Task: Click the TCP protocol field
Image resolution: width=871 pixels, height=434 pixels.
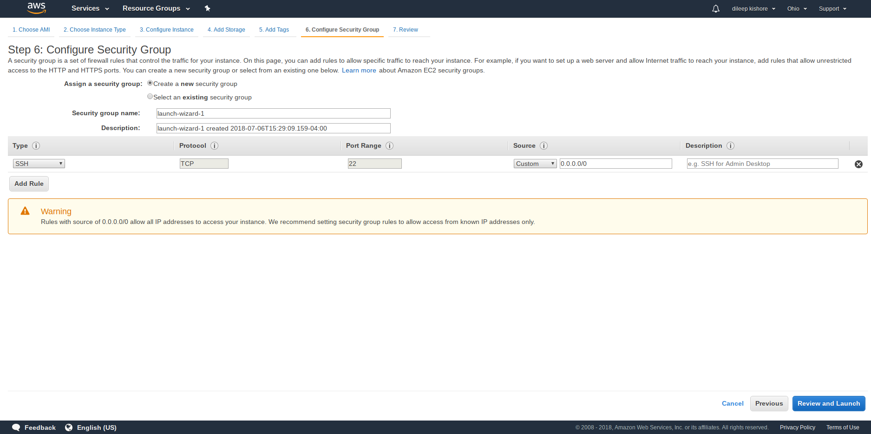Action: coord(204,164)
